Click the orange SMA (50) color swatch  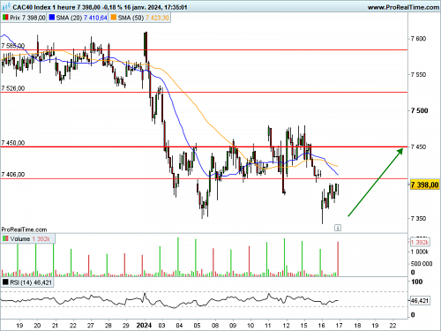(113, 18)
